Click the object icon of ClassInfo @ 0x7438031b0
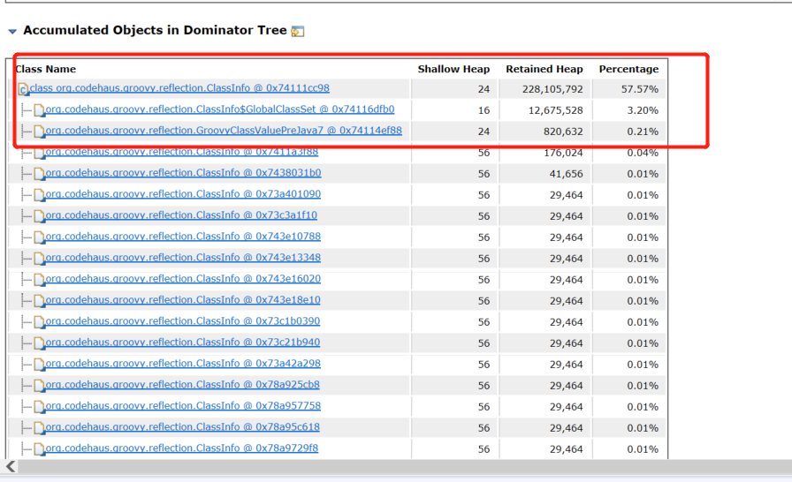Image resolution: width=792 pixels, height=482 pixels. tap(39, 175)
